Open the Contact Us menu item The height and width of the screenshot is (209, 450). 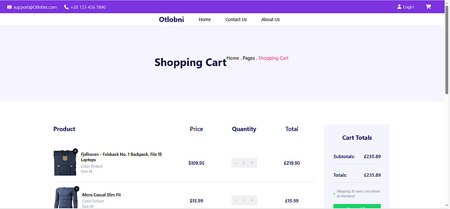tap(236, 19)
